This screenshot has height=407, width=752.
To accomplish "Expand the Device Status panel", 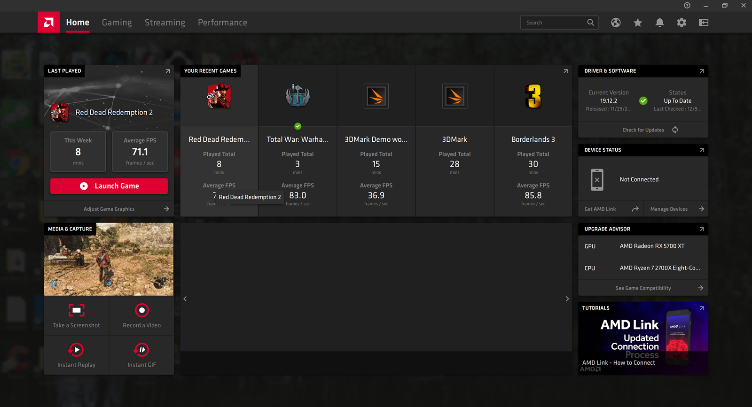I will pyautogui.click(x=702, y=150).
